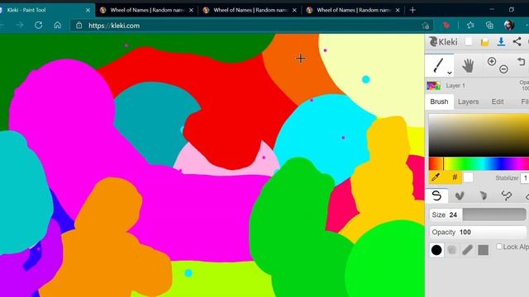View site information lock icon
This screenshot has height=297, width=529.
click(x=79, y=26)
